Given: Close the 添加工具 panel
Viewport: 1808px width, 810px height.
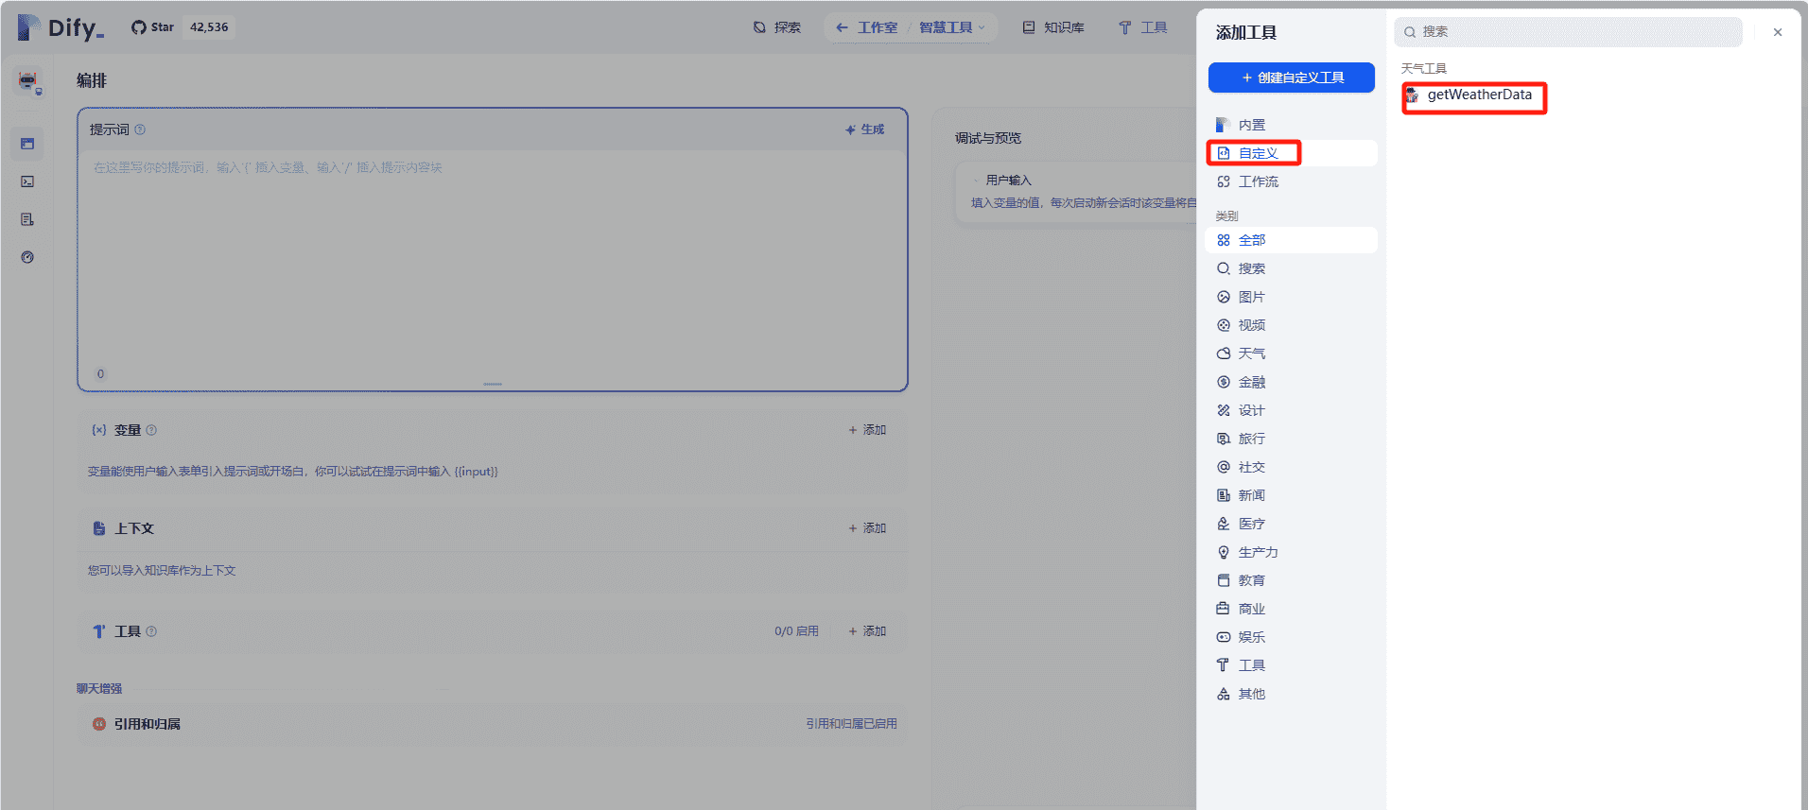Looking at the screenshot, I should point(1778,32).
